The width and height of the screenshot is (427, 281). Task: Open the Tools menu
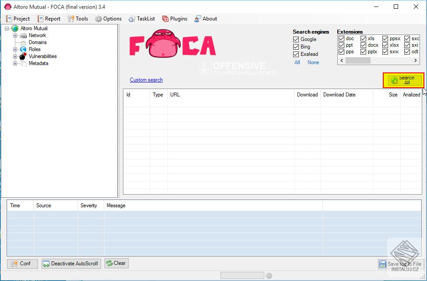[78, 19]
